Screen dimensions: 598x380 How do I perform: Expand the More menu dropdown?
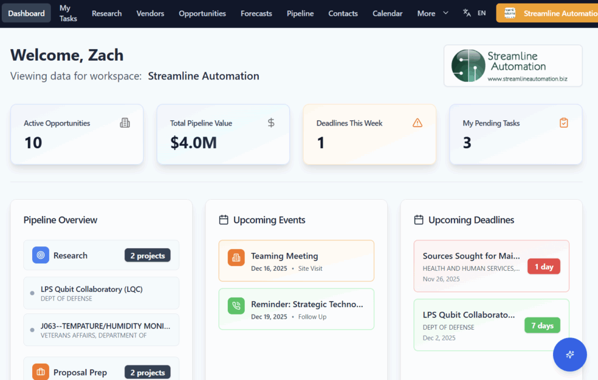[x=433, y=13]
